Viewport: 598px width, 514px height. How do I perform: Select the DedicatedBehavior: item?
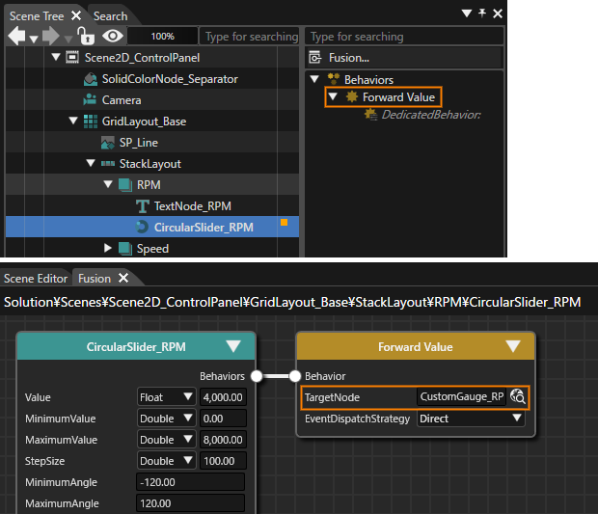(431, 115)
